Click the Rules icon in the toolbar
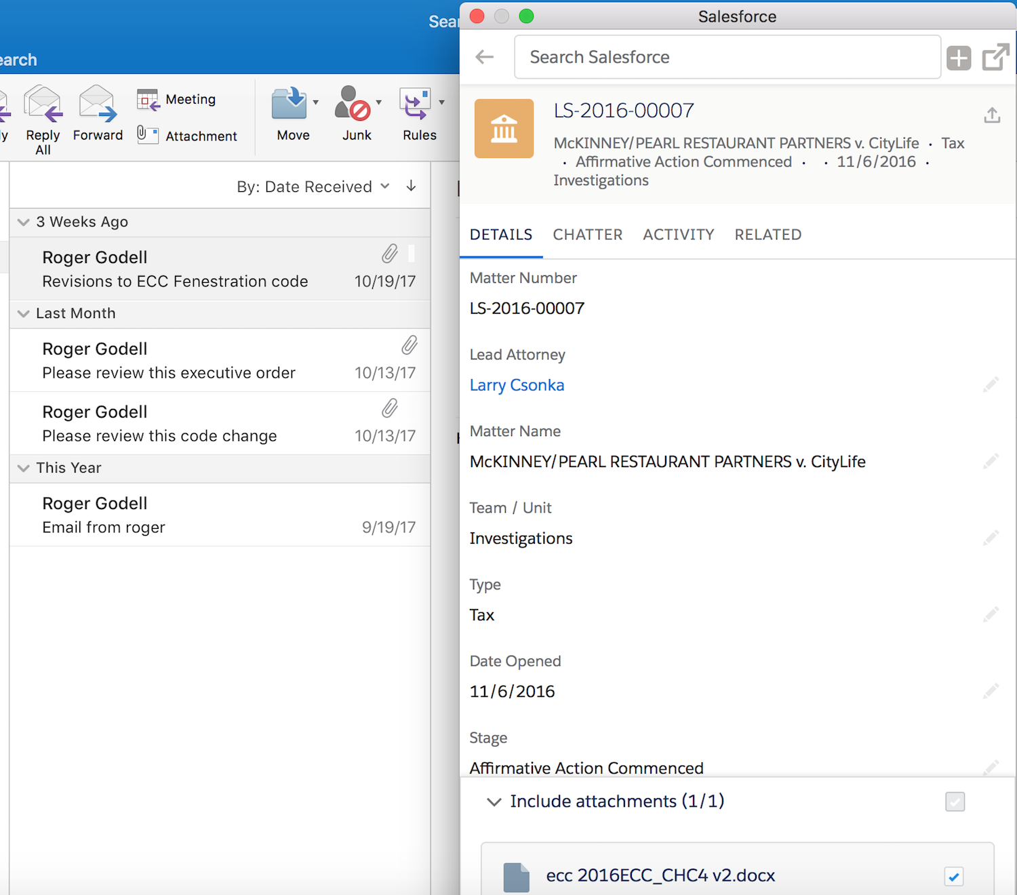This screenshot has height=895, width=1017. tap(415, 104)
